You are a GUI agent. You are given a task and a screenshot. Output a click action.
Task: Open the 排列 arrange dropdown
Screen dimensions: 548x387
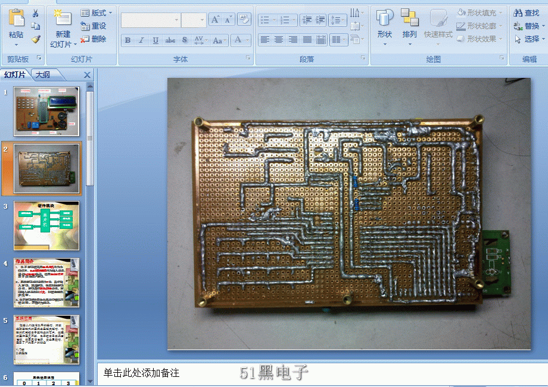[410, 27]
